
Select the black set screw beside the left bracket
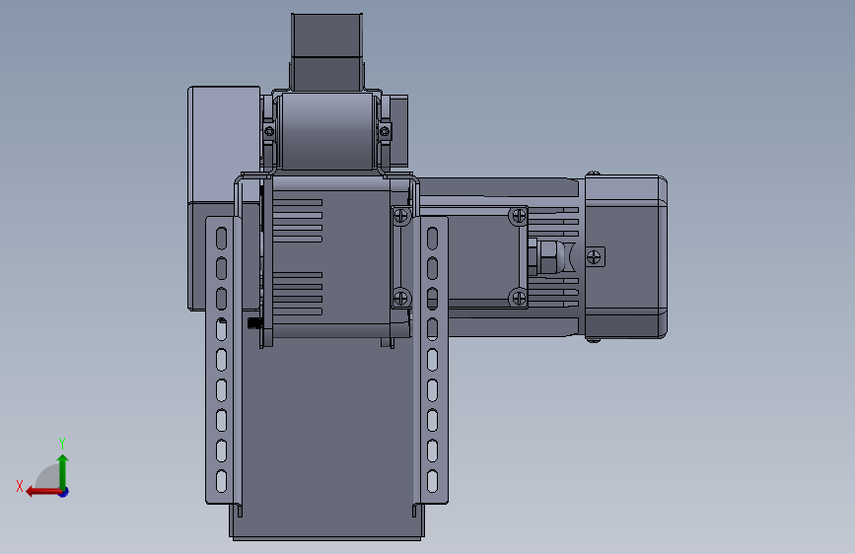(254, 323)
